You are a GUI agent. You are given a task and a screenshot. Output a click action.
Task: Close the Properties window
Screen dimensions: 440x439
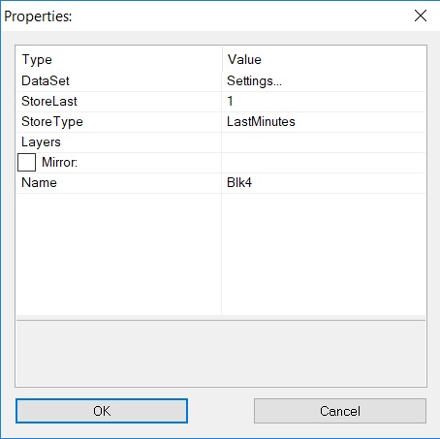(x=421, y=16)
